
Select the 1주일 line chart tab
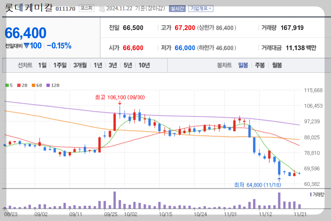60,66
